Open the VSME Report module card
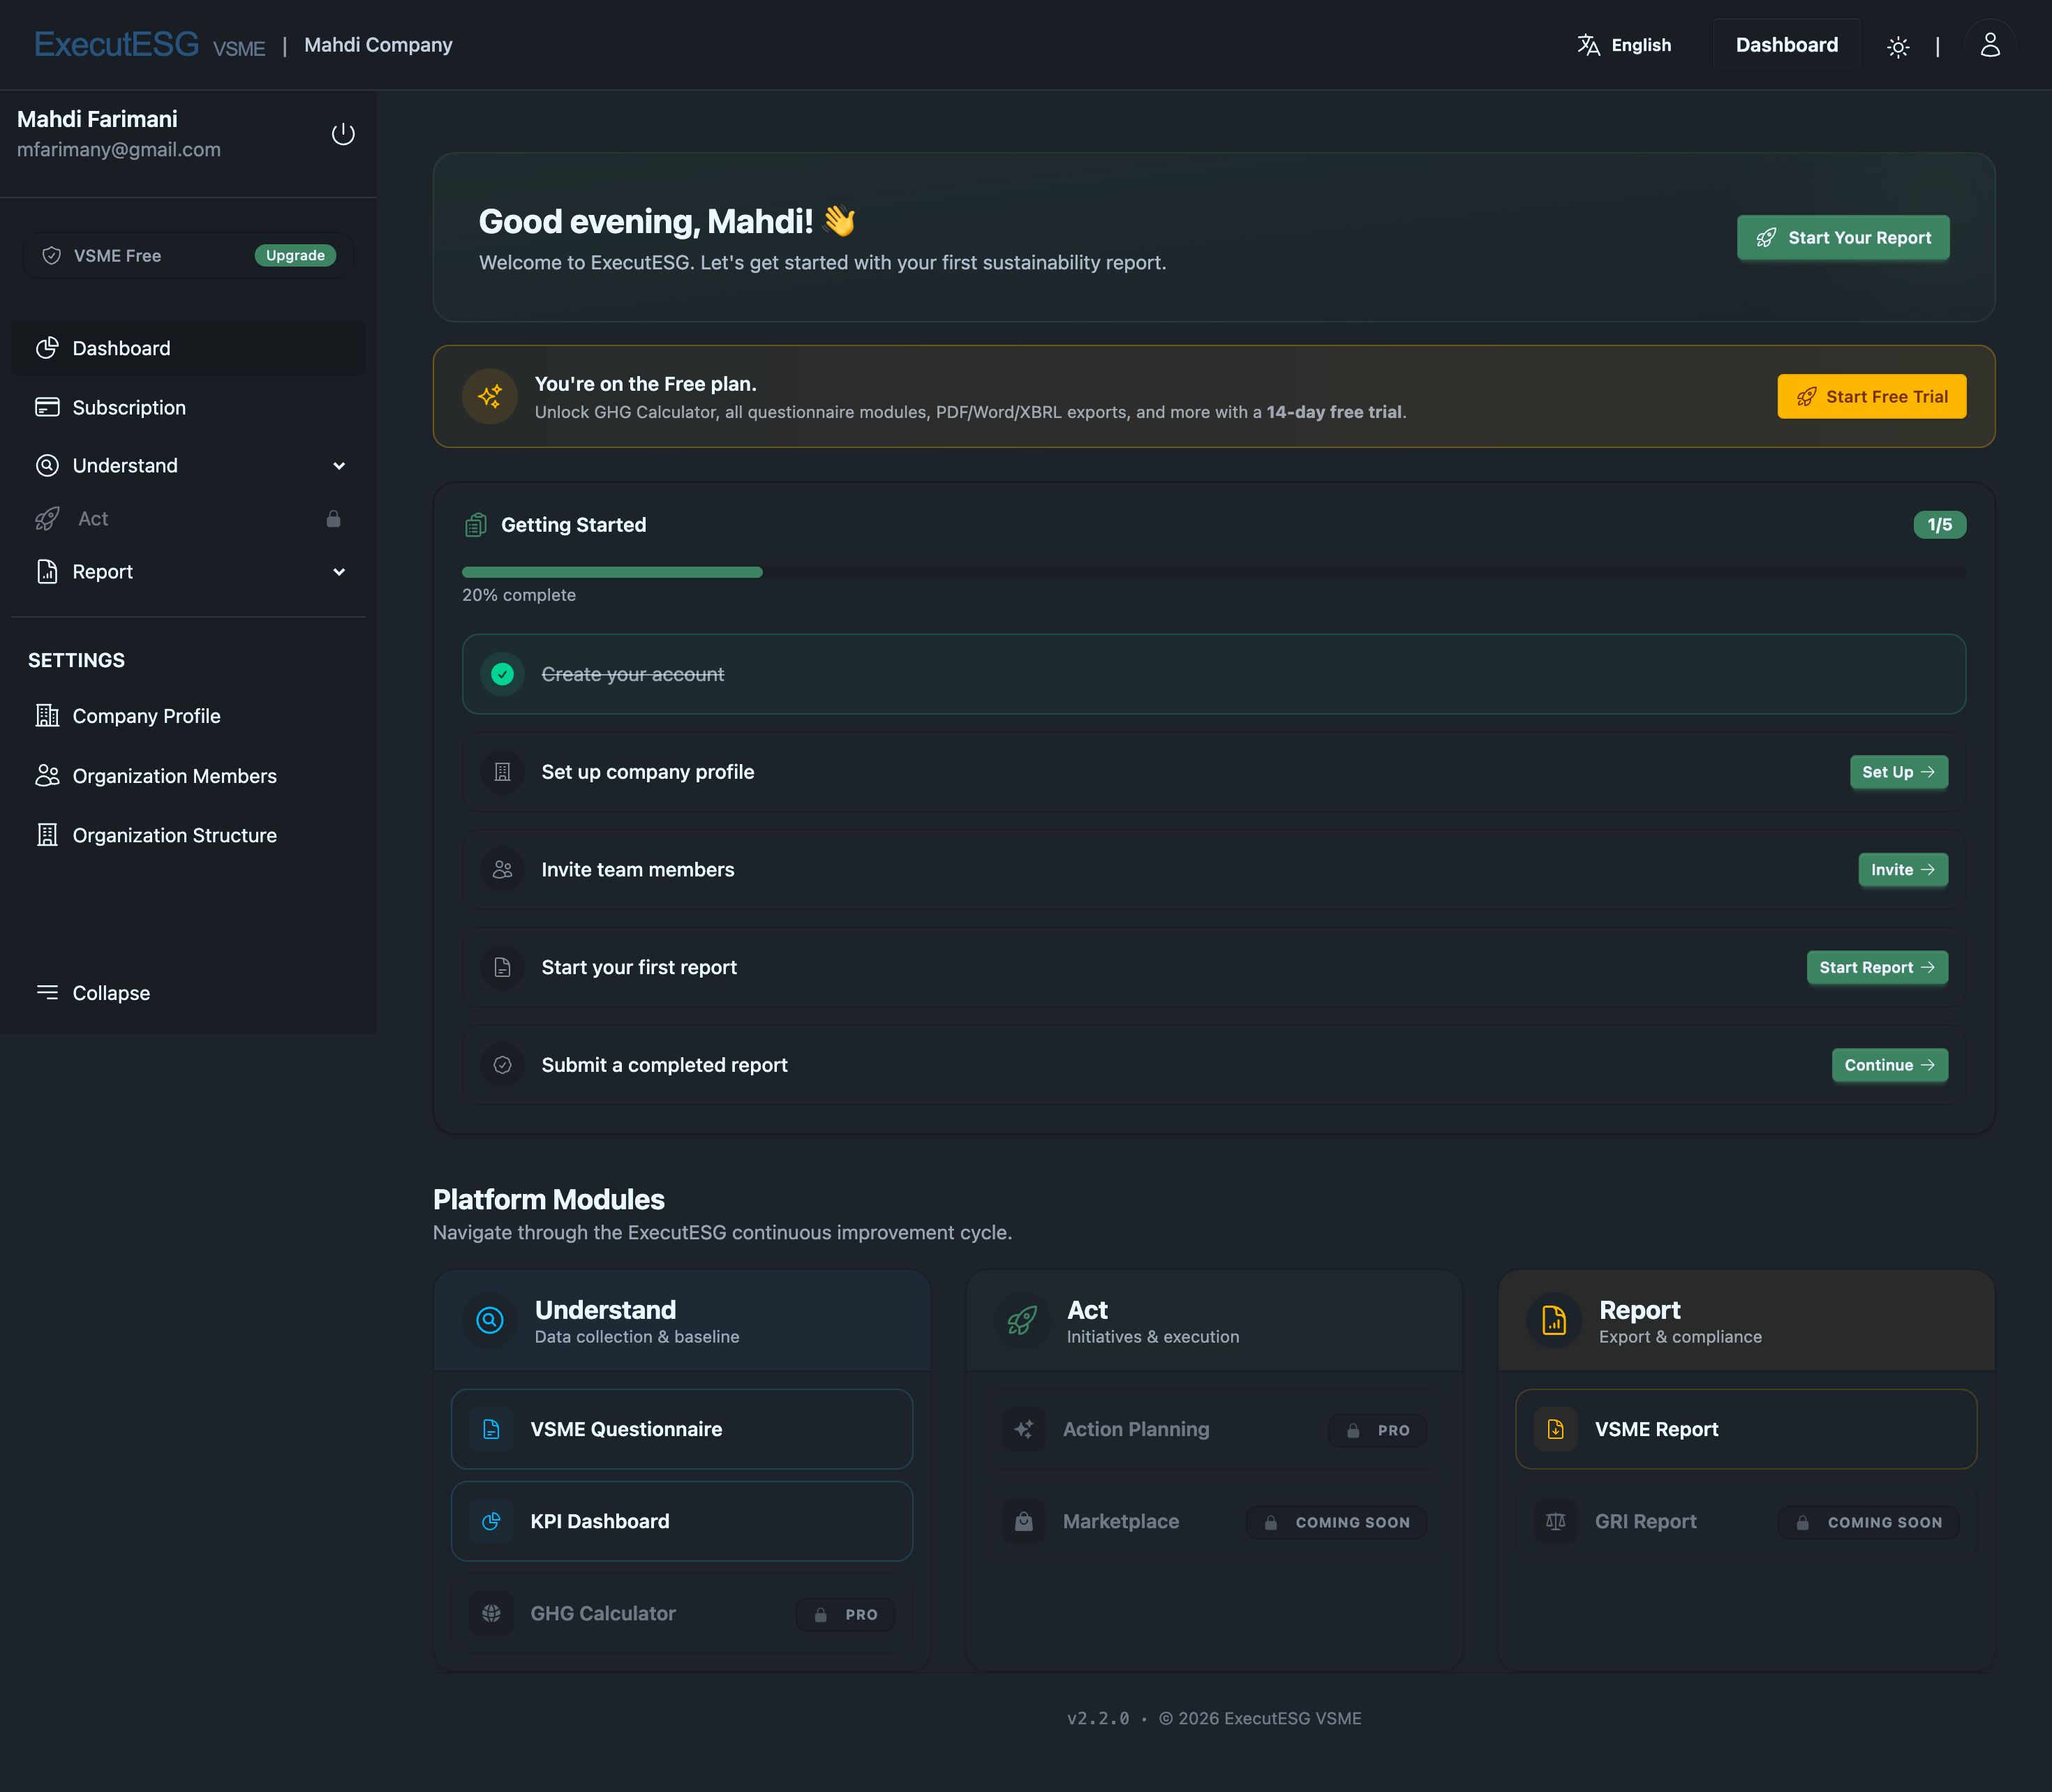2052x1792 pixels. coord(1746,1429)
